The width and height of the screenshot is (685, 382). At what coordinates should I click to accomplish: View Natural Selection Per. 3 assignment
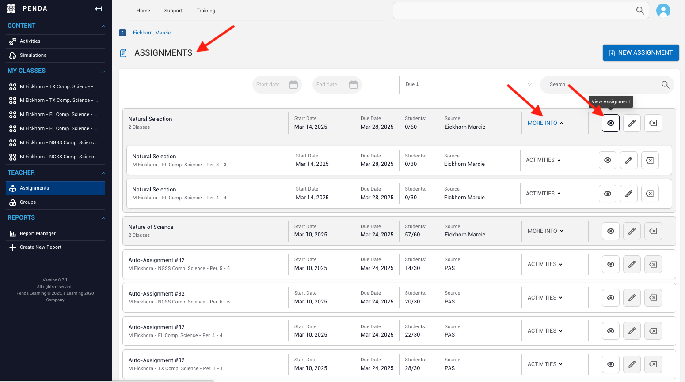[607, 160]
